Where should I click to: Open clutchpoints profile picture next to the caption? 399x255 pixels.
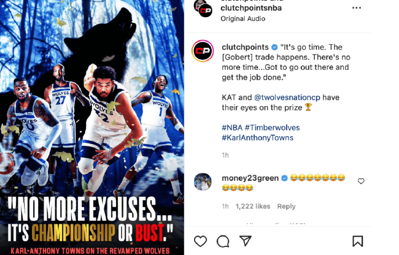click(203, 51)
